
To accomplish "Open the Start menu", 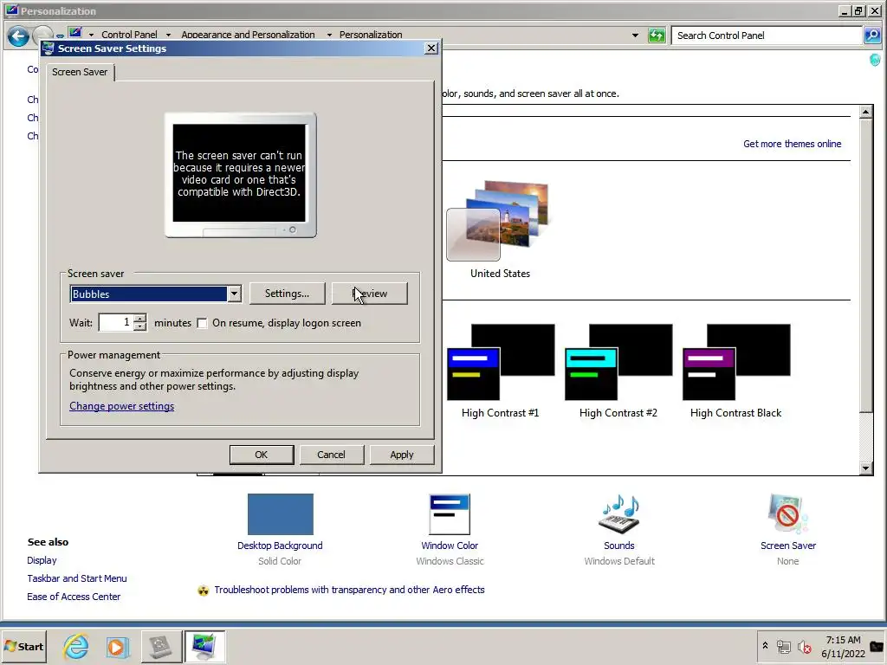I will (23, 646).
